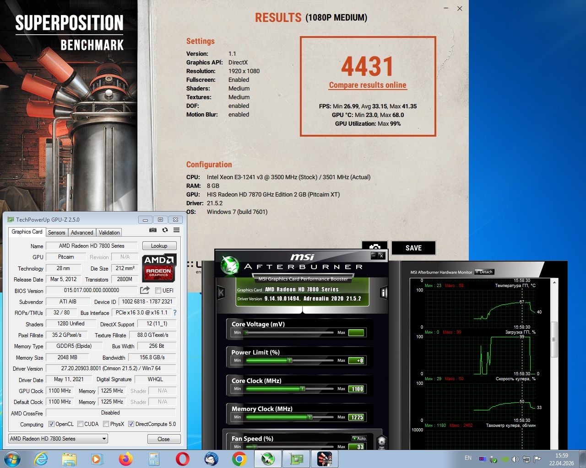Switch to the Graphics Card tab

(x=27, y=232)
